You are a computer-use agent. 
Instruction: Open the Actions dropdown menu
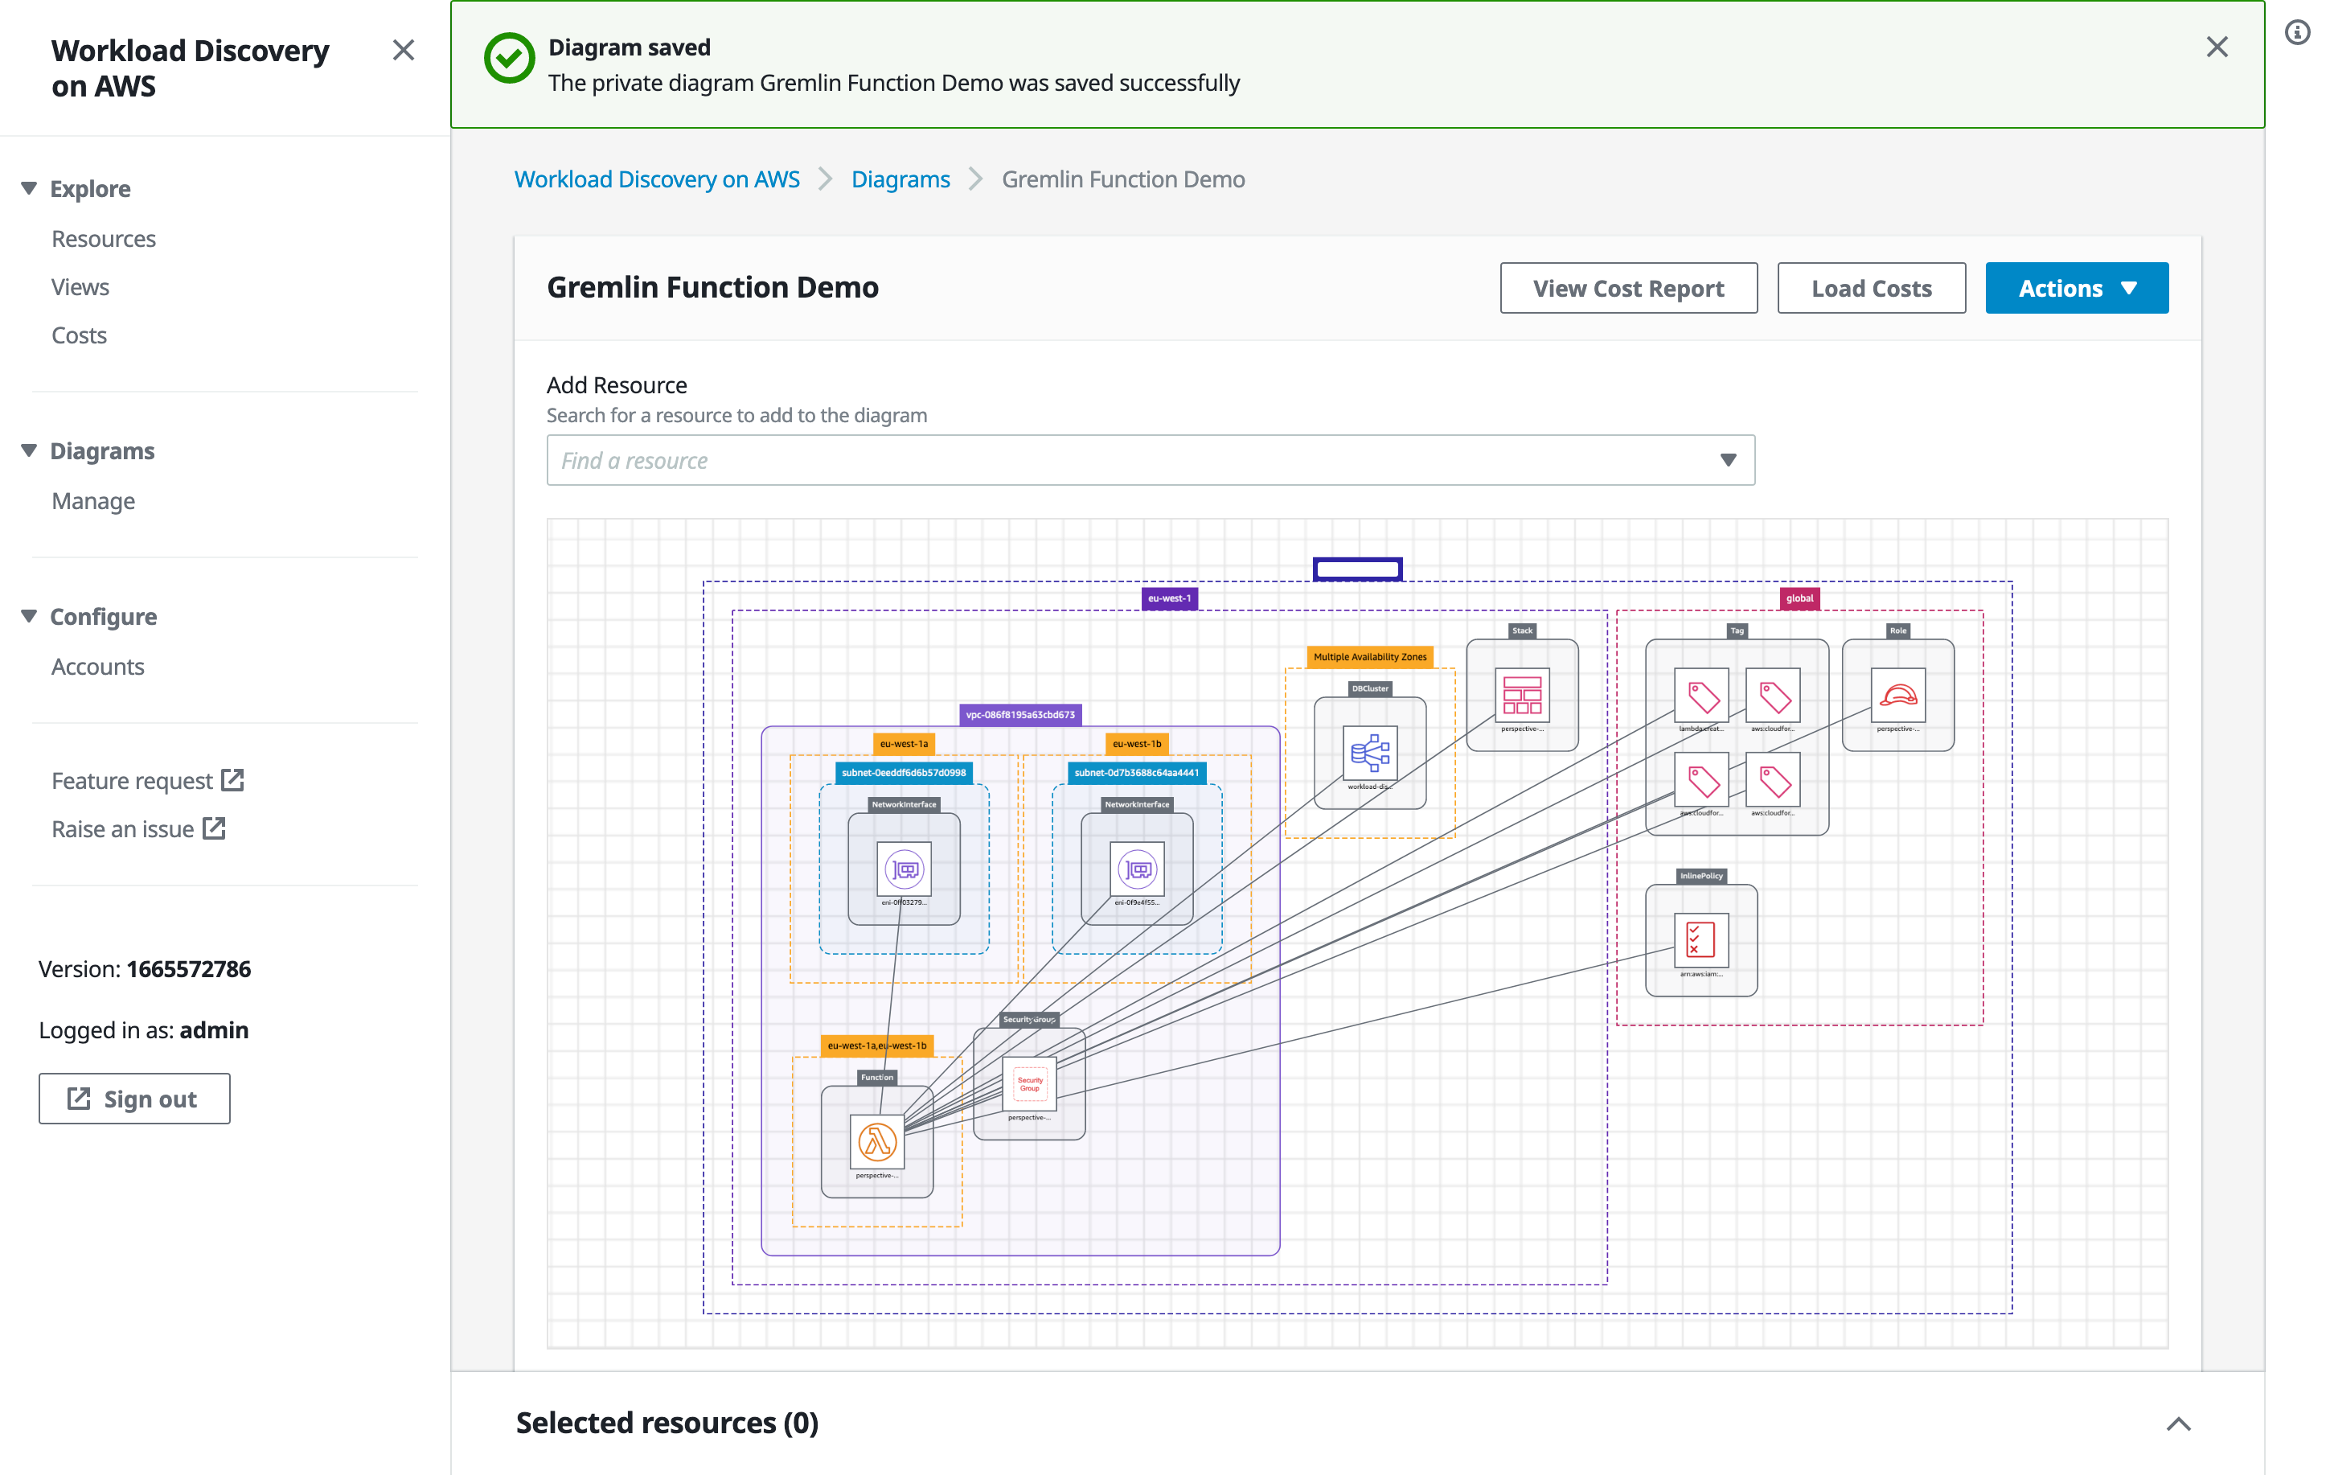(2077, 287)
